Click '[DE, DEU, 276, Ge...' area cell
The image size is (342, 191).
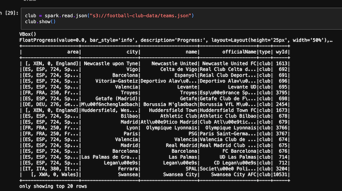50,104
